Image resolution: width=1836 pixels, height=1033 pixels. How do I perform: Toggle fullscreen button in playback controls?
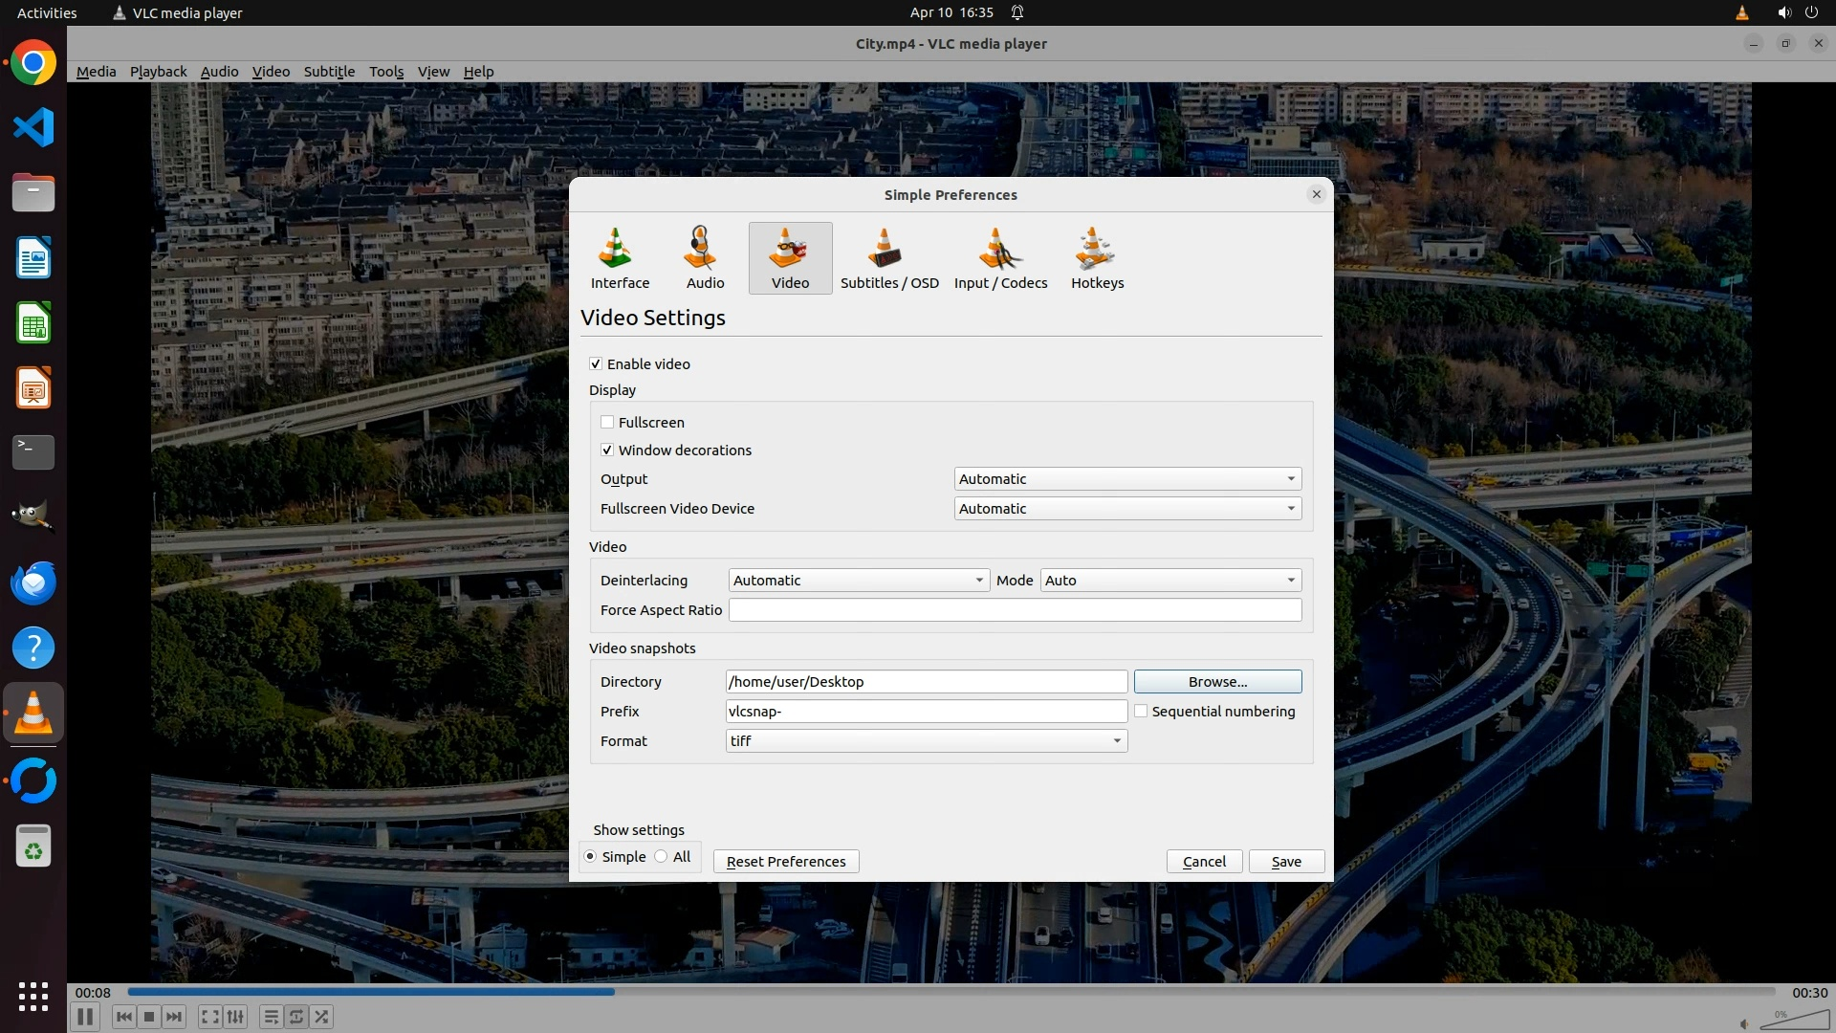pyautogui.click(x=209, y=1017)
